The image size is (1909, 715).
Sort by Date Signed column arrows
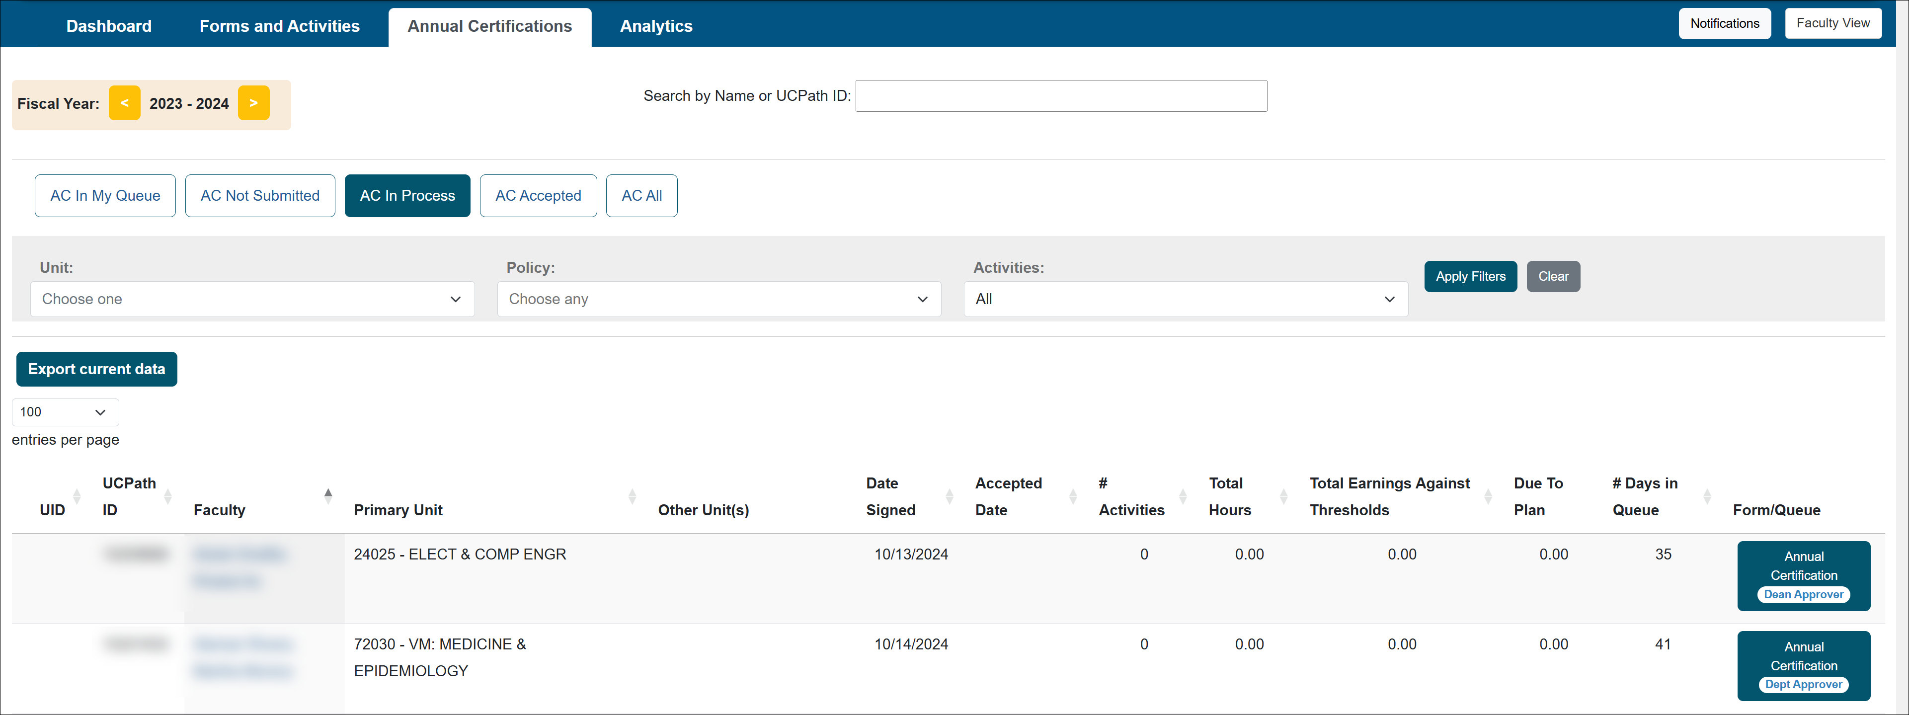950,496
